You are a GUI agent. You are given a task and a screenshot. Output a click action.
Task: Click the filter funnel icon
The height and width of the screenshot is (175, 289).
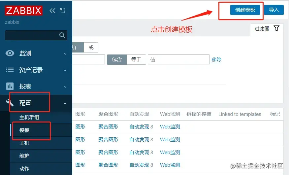276,28
